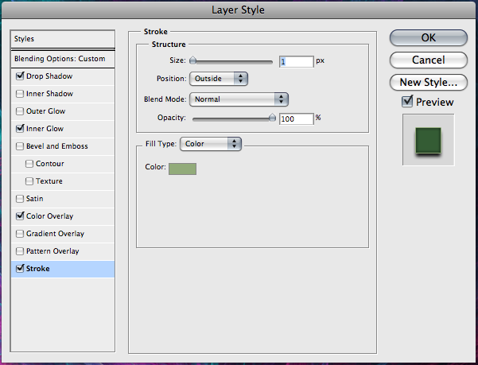The height and width of the screenshot is (365, 478).
Task: Click the Opacity slider handle
Action: (272, 118)
